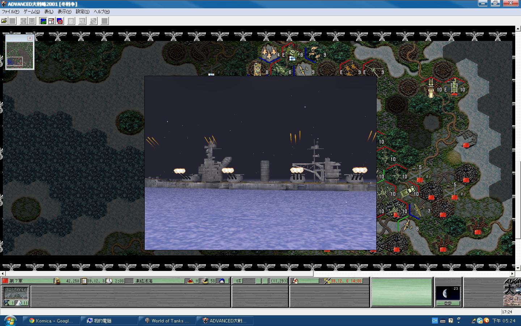Screen dimensions: 521x326
Task: Toggle the nation flags display icon
Action: (x=60, y=21)
